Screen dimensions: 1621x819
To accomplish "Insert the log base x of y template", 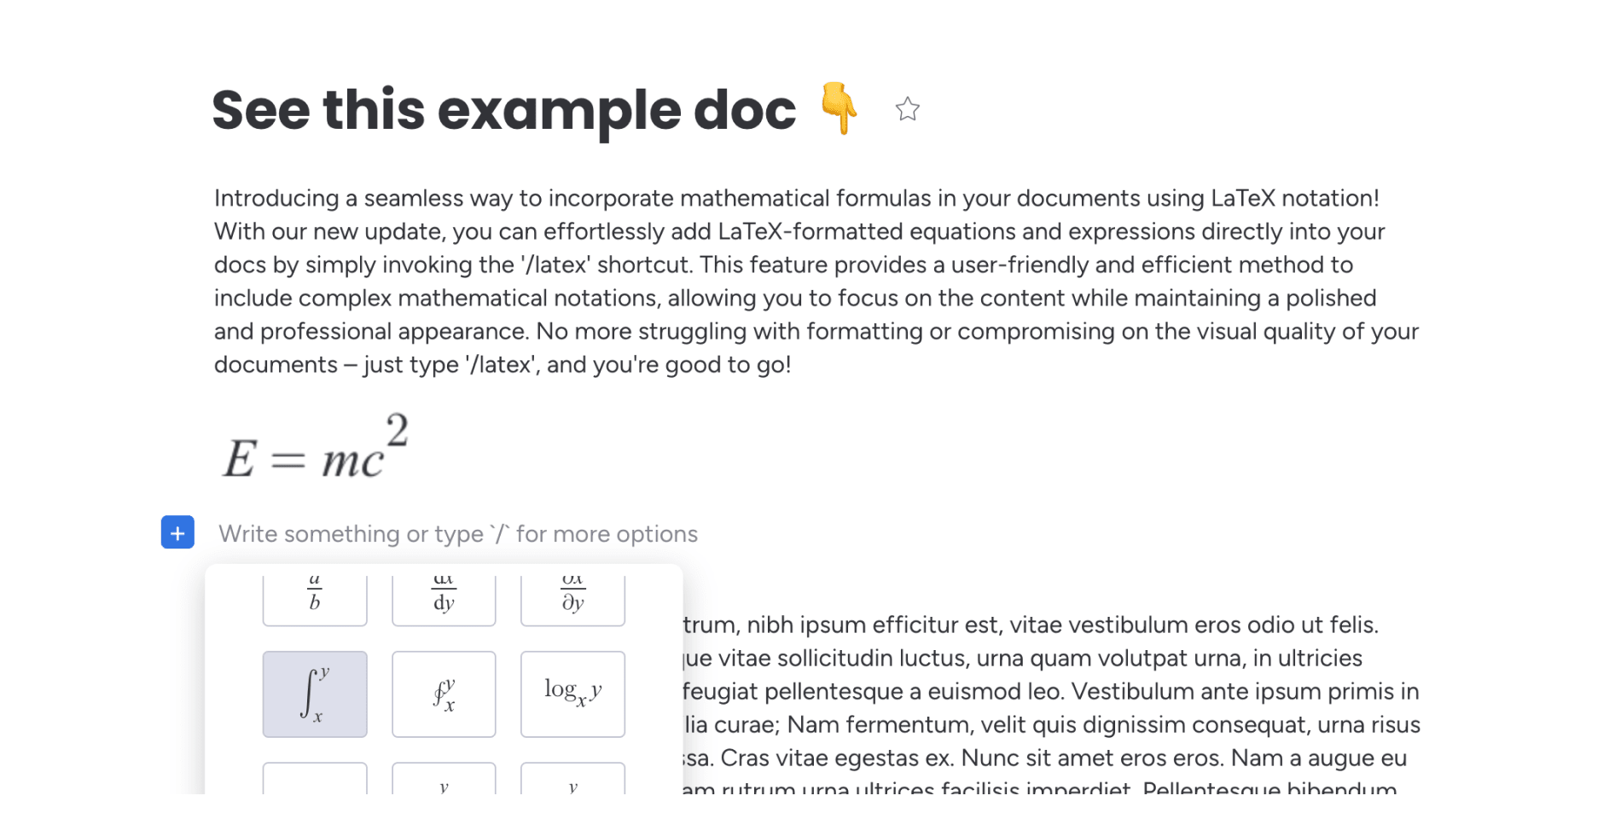I will [572, 694].
